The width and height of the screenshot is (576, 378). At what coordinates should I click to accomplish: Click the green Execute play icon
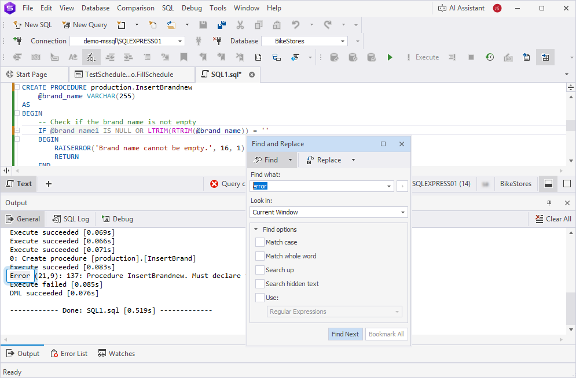[390, 57]
